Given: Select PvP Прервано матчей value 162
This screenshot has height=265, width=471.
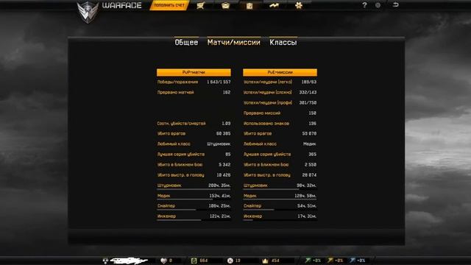Looking at the screenshot, I should (227, 93).
